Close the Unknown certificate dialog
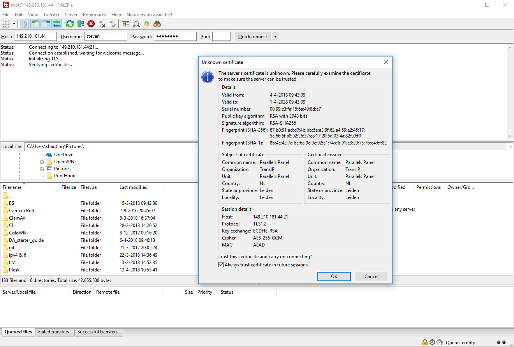The image size is (514, 347). pos(386,62)
